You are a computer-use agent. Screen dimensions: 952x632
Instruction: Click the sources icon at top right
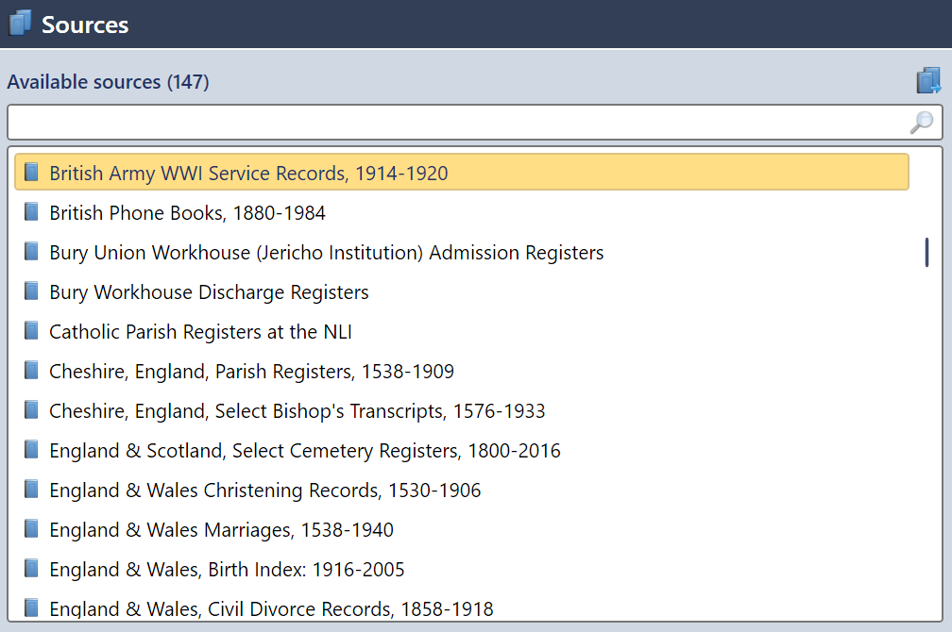point(929,81)
